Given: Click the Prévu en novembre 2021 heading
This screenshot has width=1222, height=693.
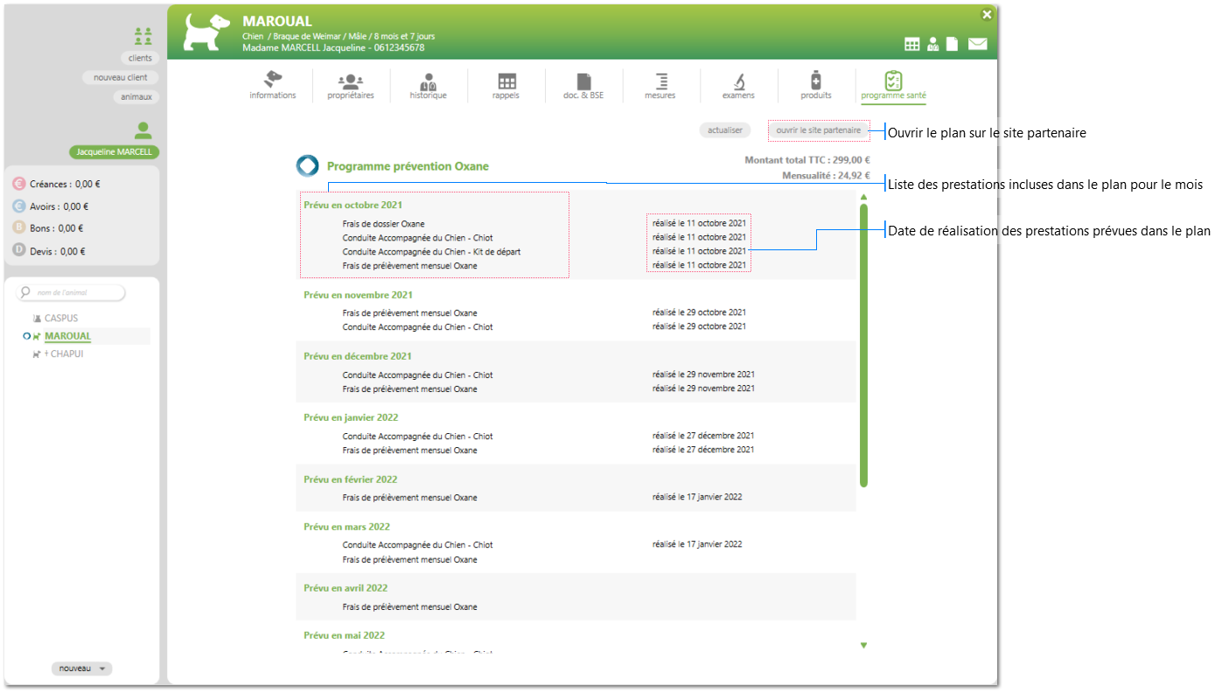Looking at the screenshot, I should pyautogui.click(x=359, y=296).
